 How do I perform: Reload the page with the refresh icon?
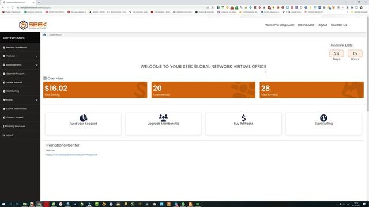(x=12, y=7)
